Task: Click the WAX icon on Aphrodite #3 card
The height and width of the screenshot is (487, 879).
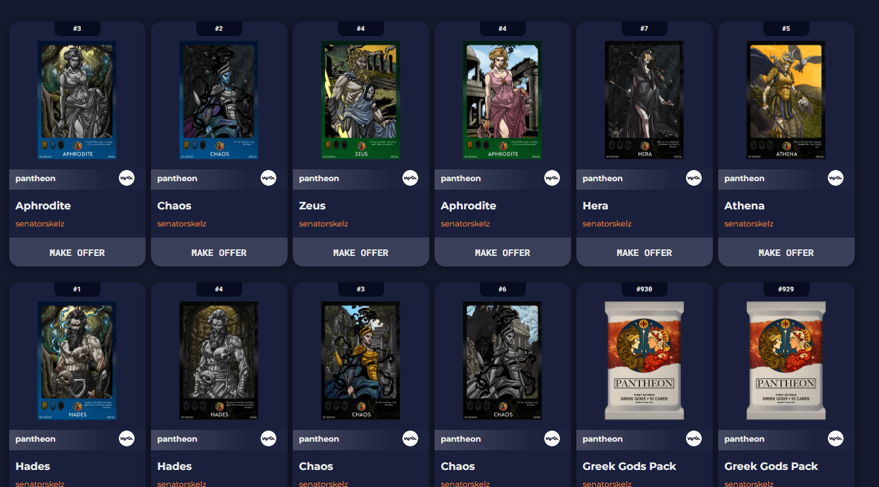Action: tap(127, 178)
